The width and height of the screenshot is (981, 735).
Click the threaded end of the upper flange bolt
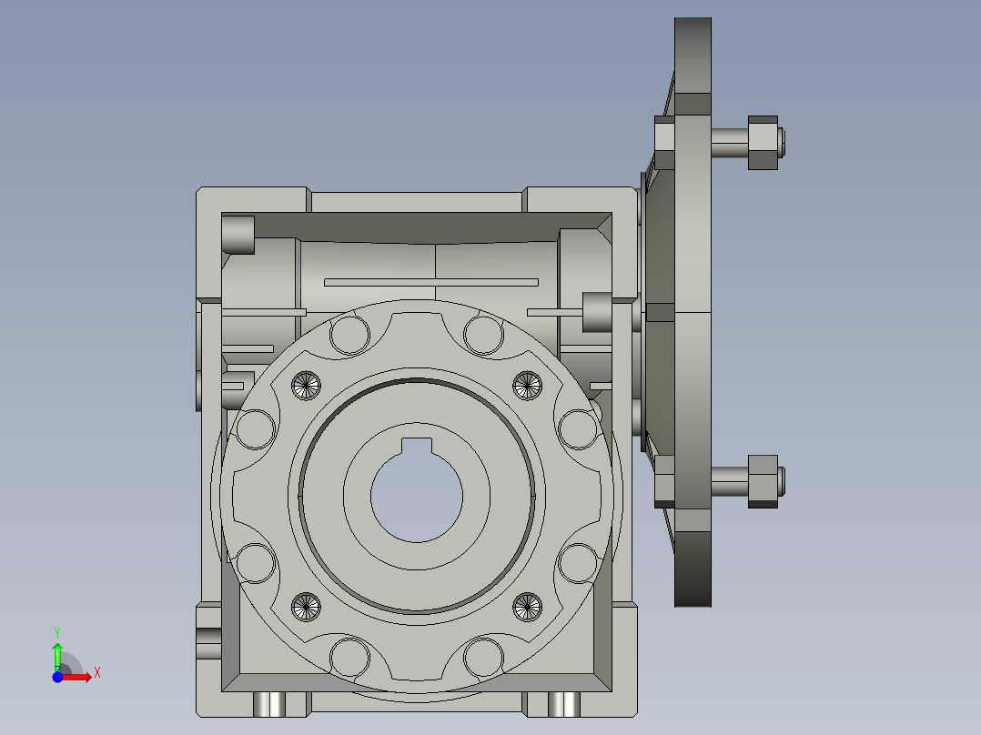point(783,143)
